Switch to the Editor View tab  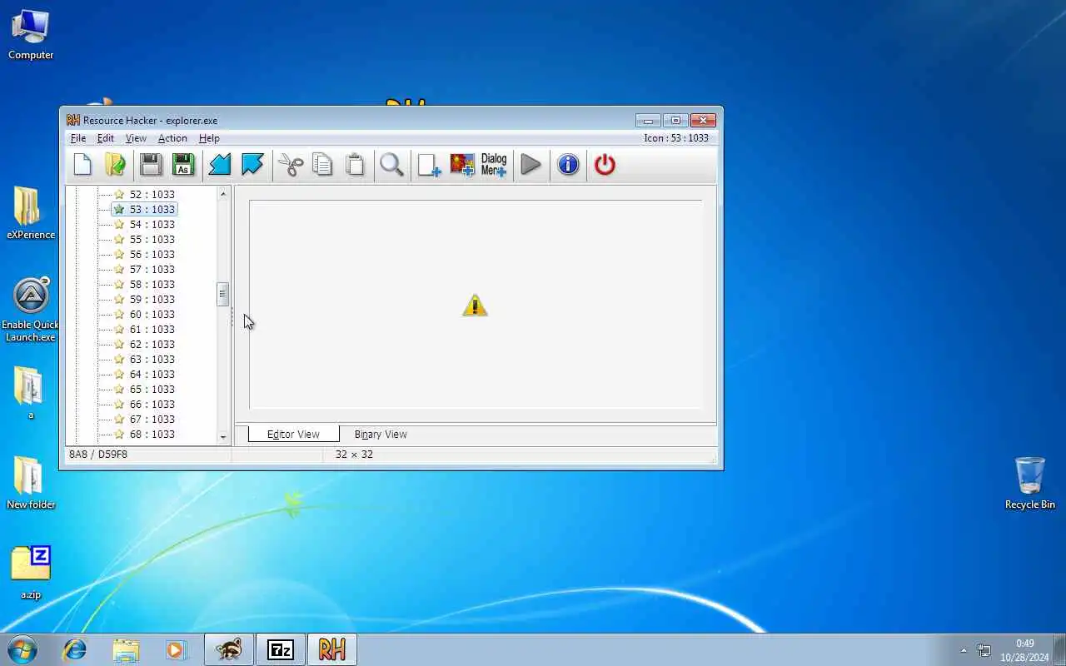click(293, 434)
